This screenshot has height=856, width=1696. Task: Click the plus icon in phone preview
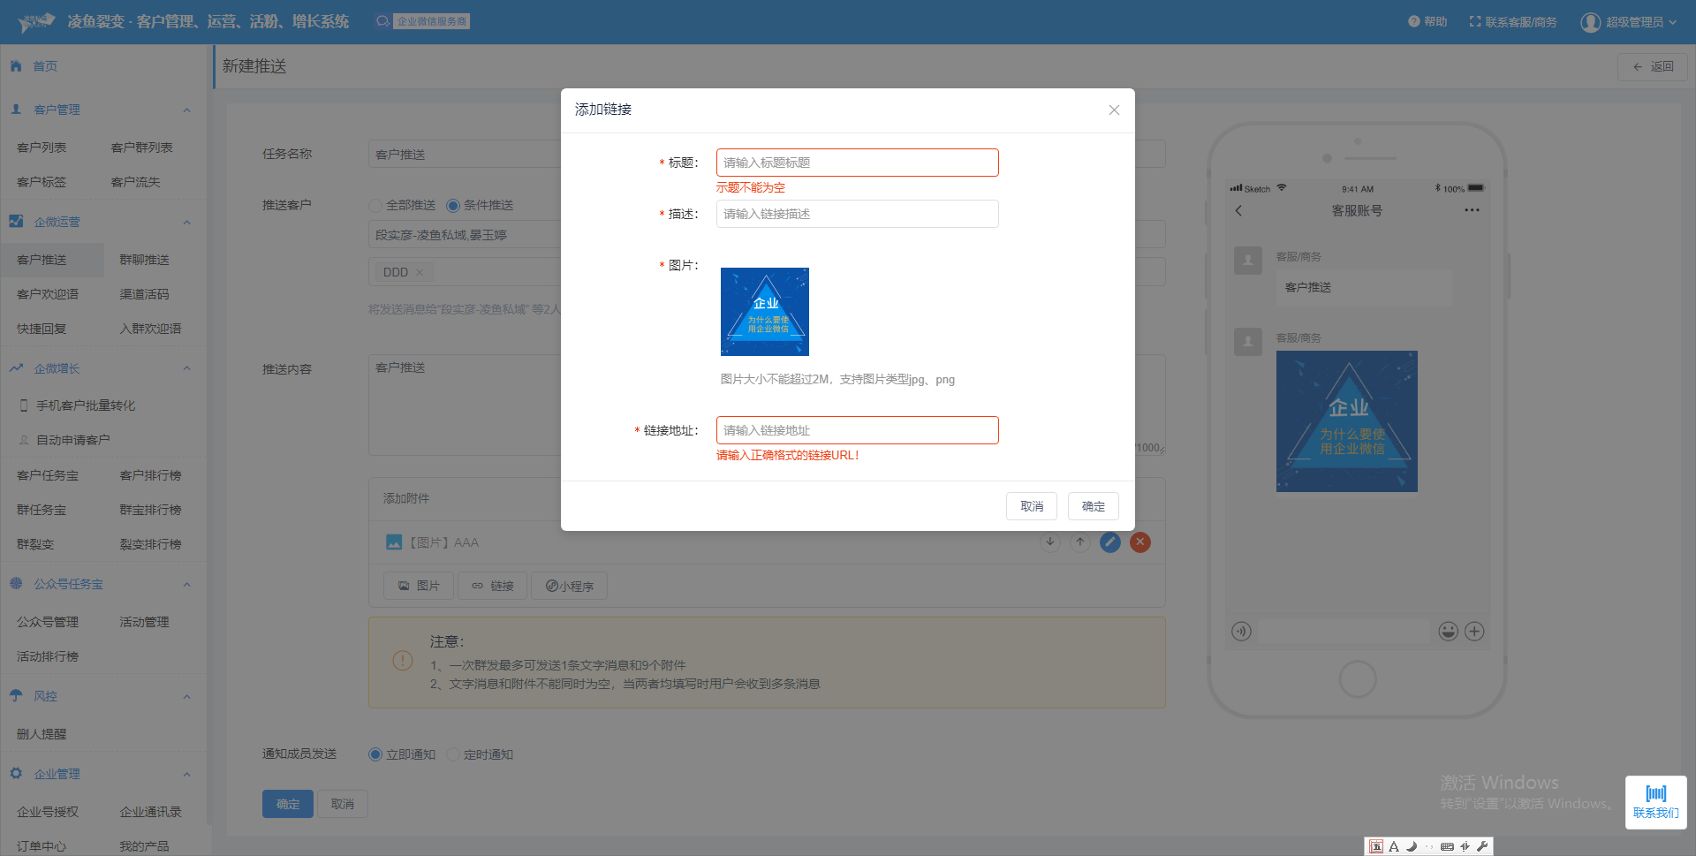[1474, 631]
